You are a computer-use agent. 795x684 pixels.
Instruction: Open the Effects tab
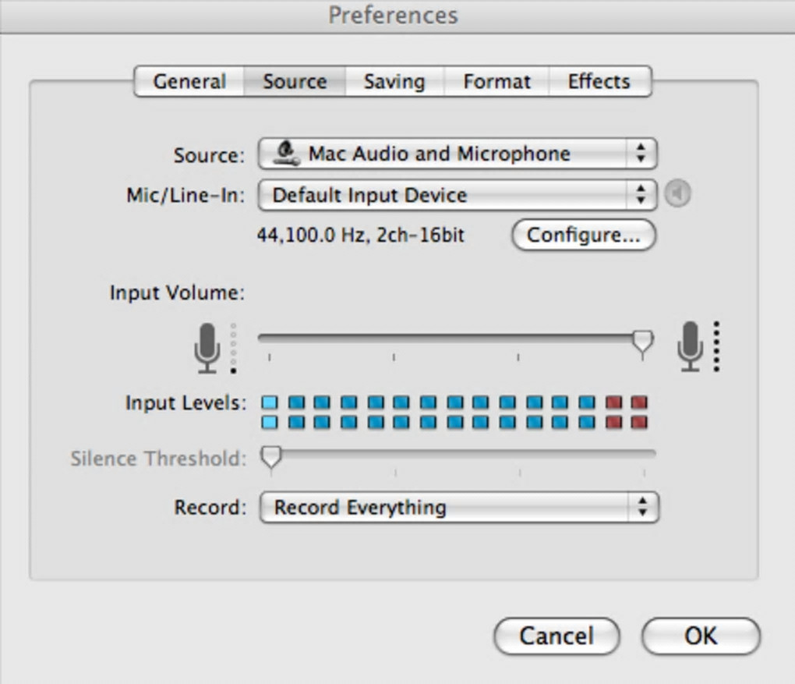[x=599, y=82]
